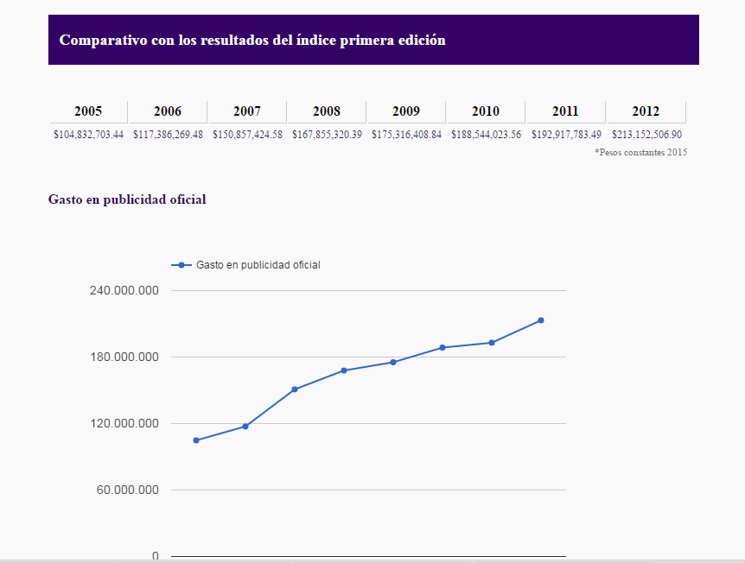The height and width of the screenshot is (563, 745).
Task: Click the 120.000.000 y-axis label
Action: click(x=124, y=424)
